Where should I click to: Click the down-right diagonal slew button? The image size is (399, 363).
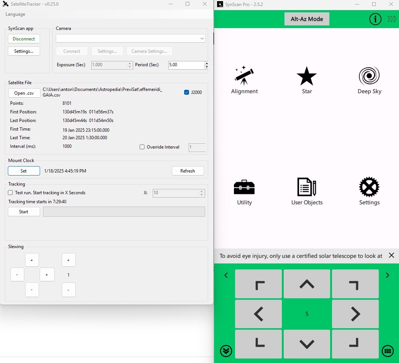355,344
